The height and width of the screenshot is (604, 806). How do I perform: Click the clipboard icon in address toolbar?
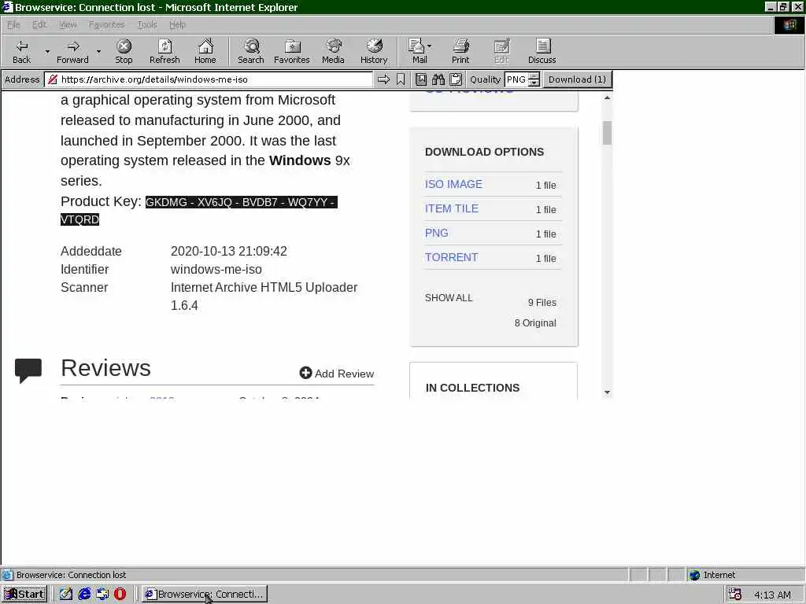[456, 79]
